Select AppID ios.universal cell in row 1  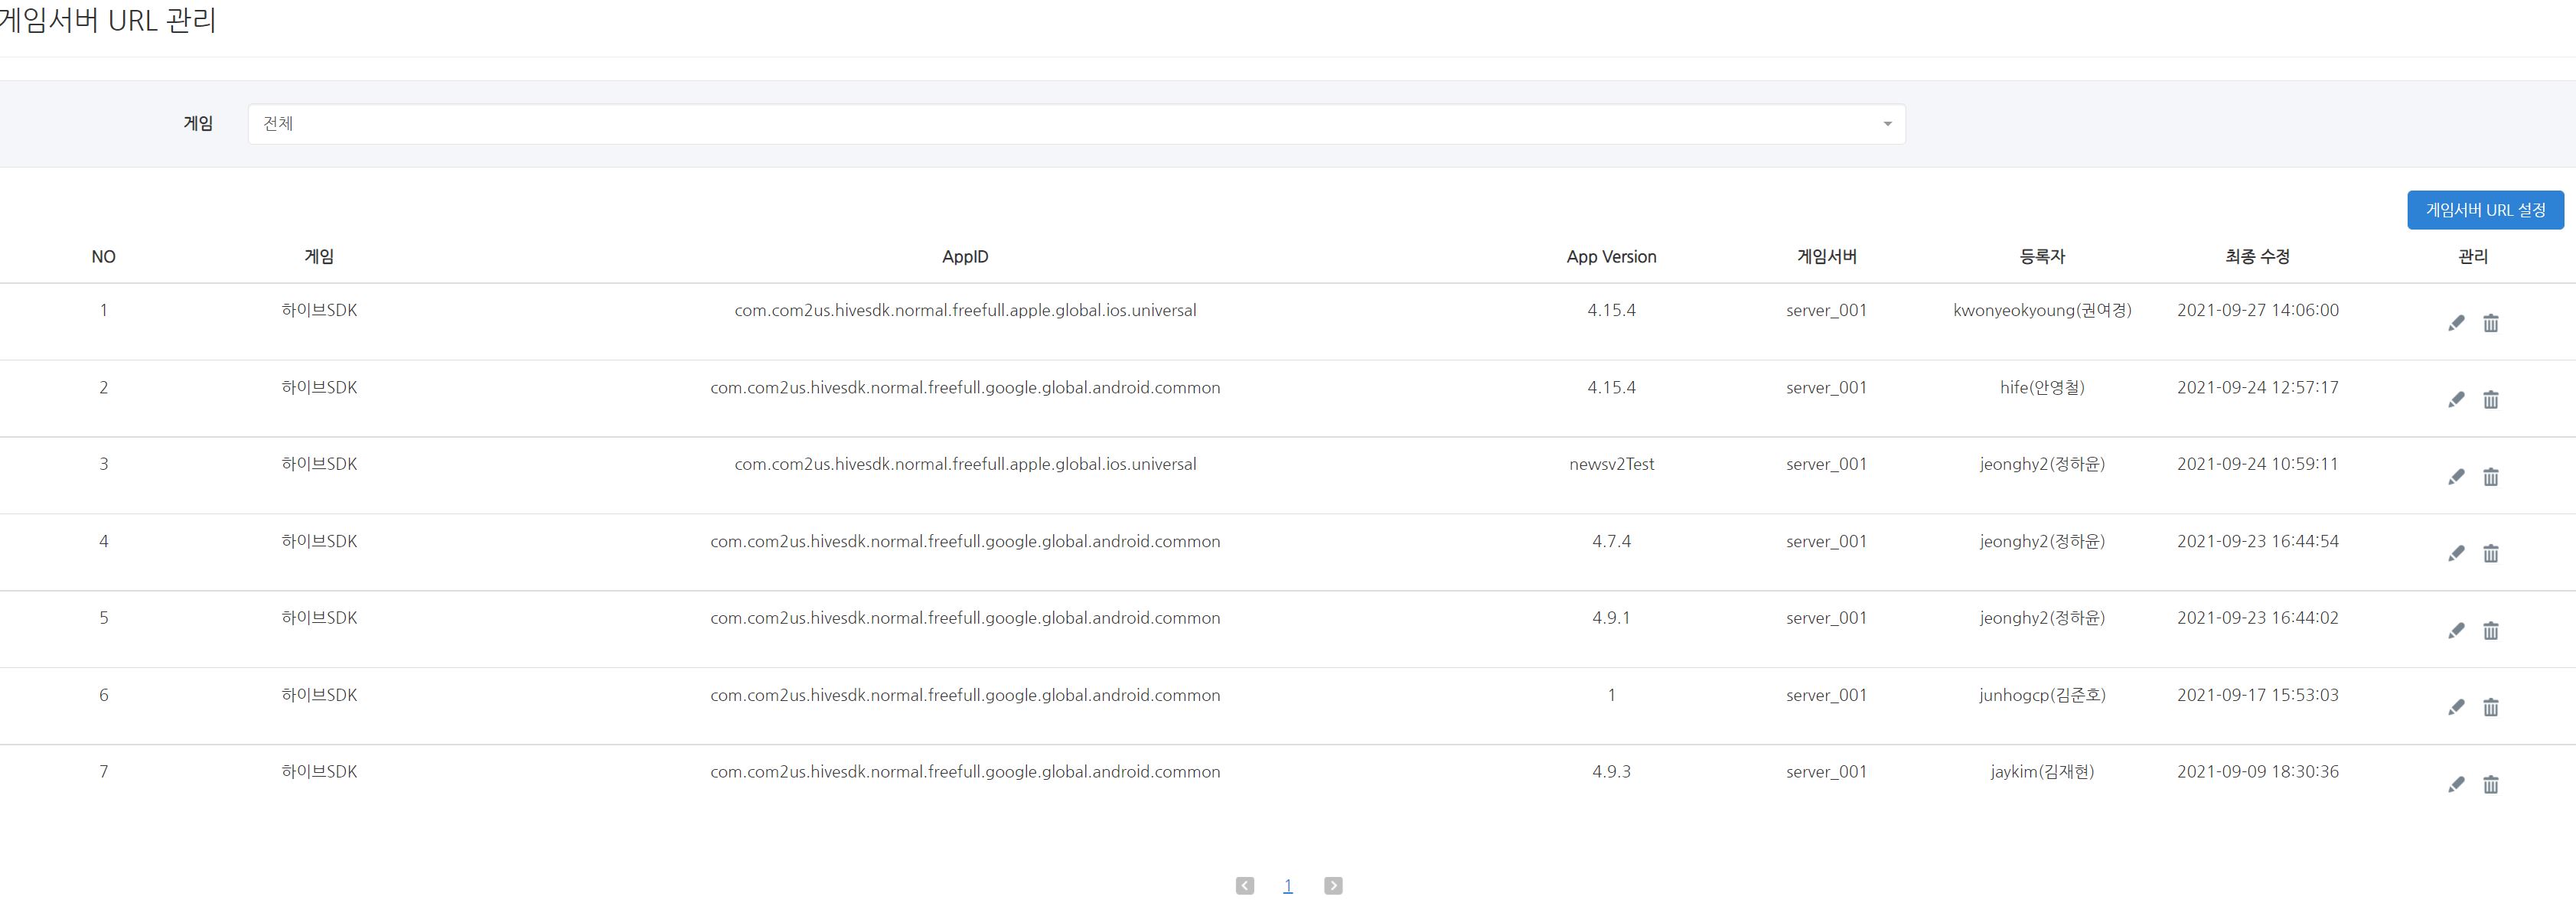click(x=965, y=310)
